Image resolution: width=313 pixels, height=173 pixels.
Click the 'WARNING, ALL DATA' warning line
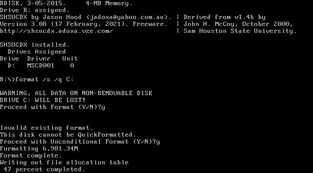[x=76, y=93]
